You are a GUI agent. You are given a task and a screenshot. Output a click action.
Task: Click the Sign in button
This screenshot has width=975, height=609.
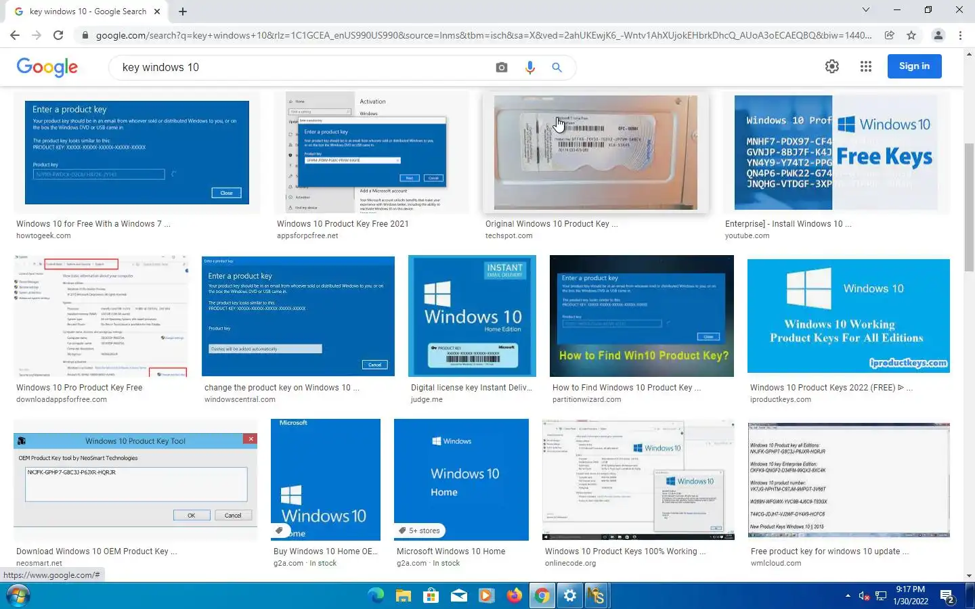pos(914,66)
